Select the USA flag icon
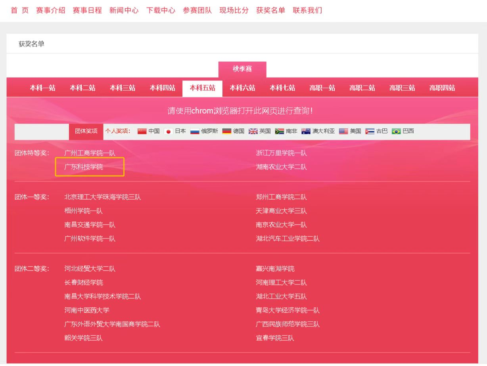Screen dimensions: 487x366 [x=343, y=132]
